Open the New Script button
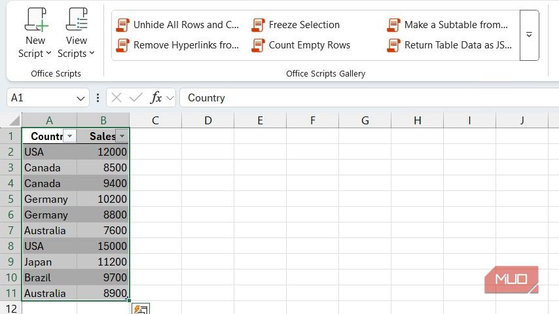The height and width of the screenshot is (314, 559). [35, 33]
